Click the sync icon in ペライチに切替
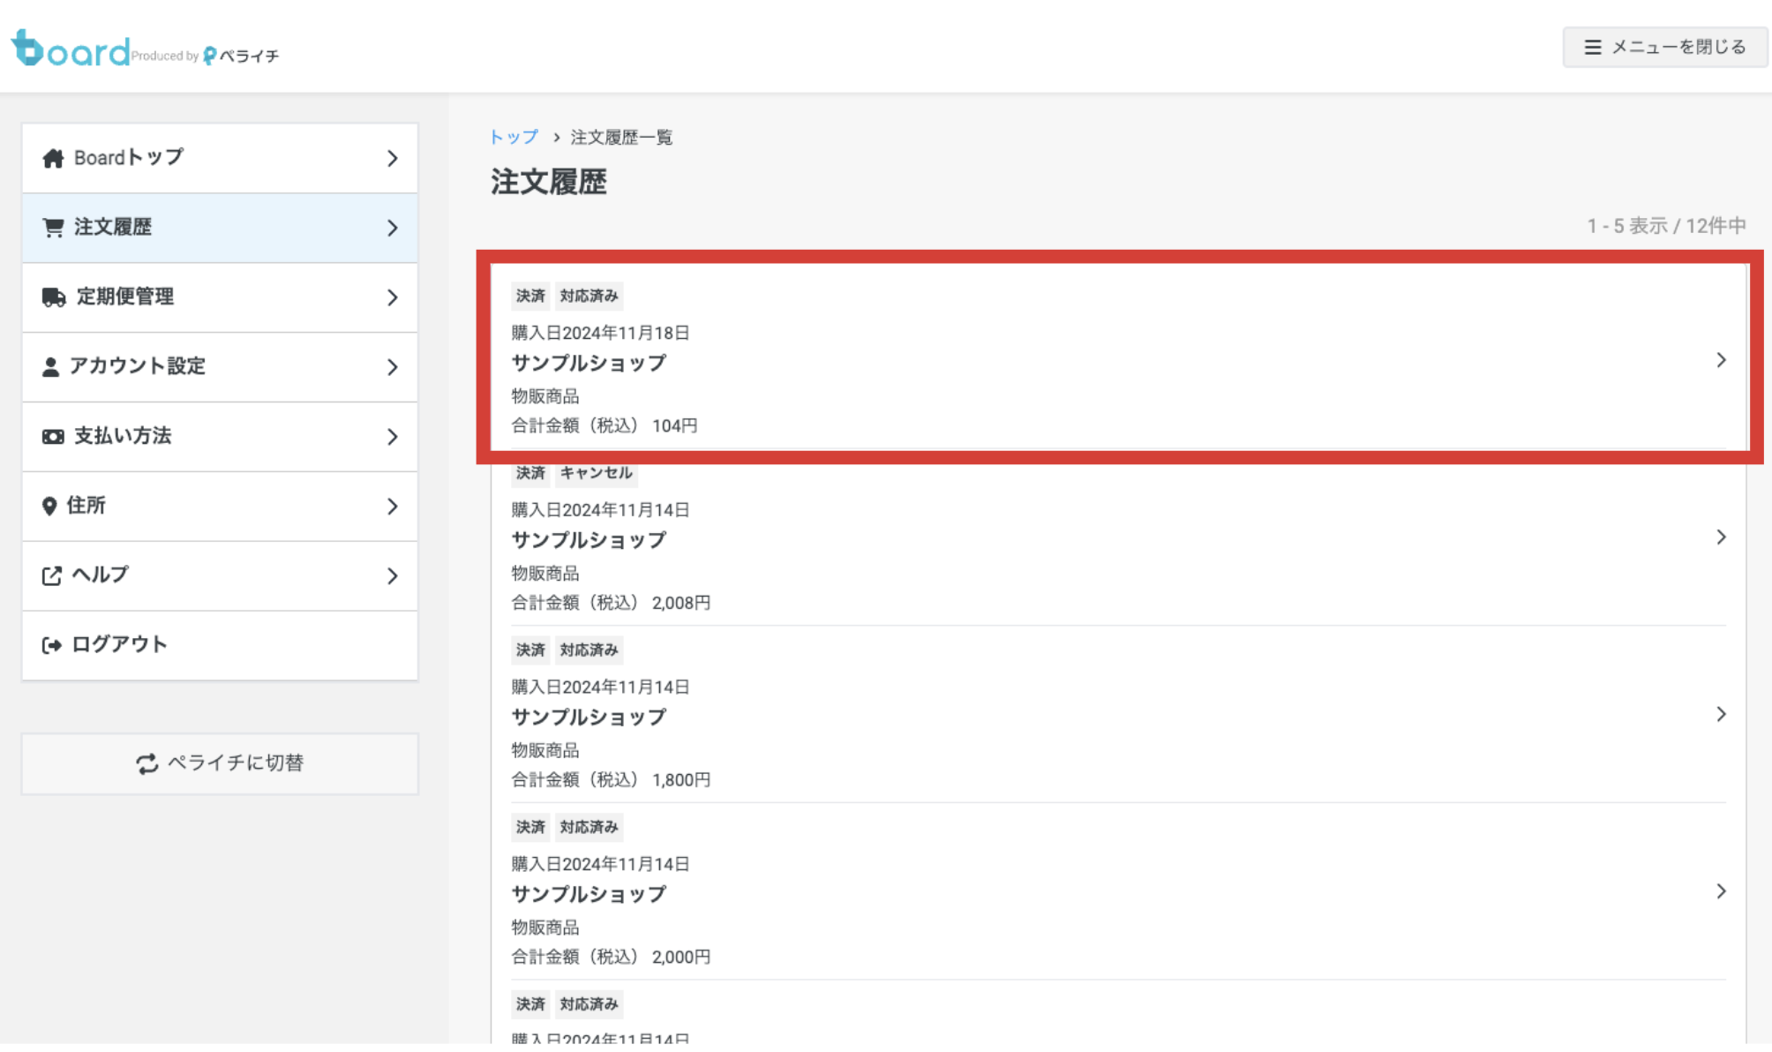The image size is (1772, 1052). 146,763
